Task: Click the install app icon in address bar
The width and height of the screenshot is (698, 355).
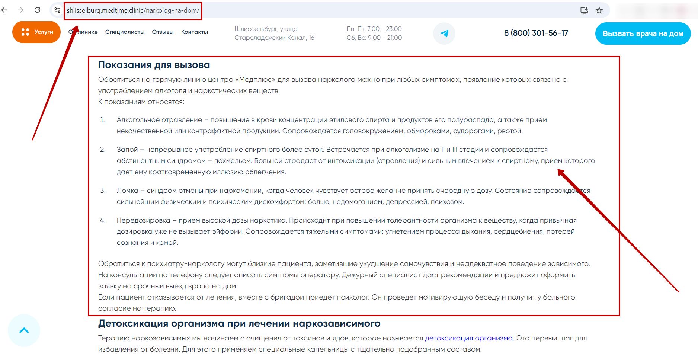Action: click(584, 10)
